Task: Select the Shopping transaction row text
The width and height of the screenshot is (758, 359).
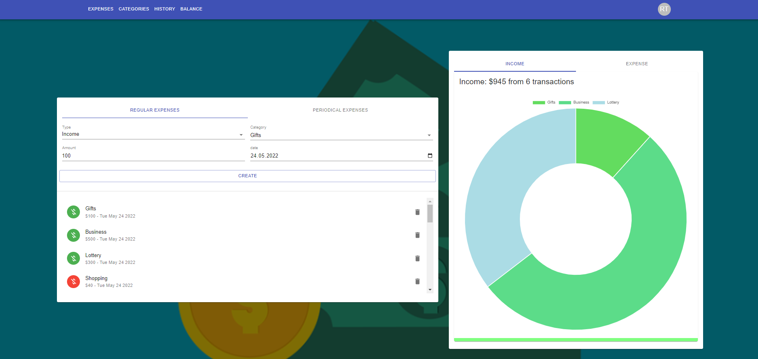Action: coord(109,282)
